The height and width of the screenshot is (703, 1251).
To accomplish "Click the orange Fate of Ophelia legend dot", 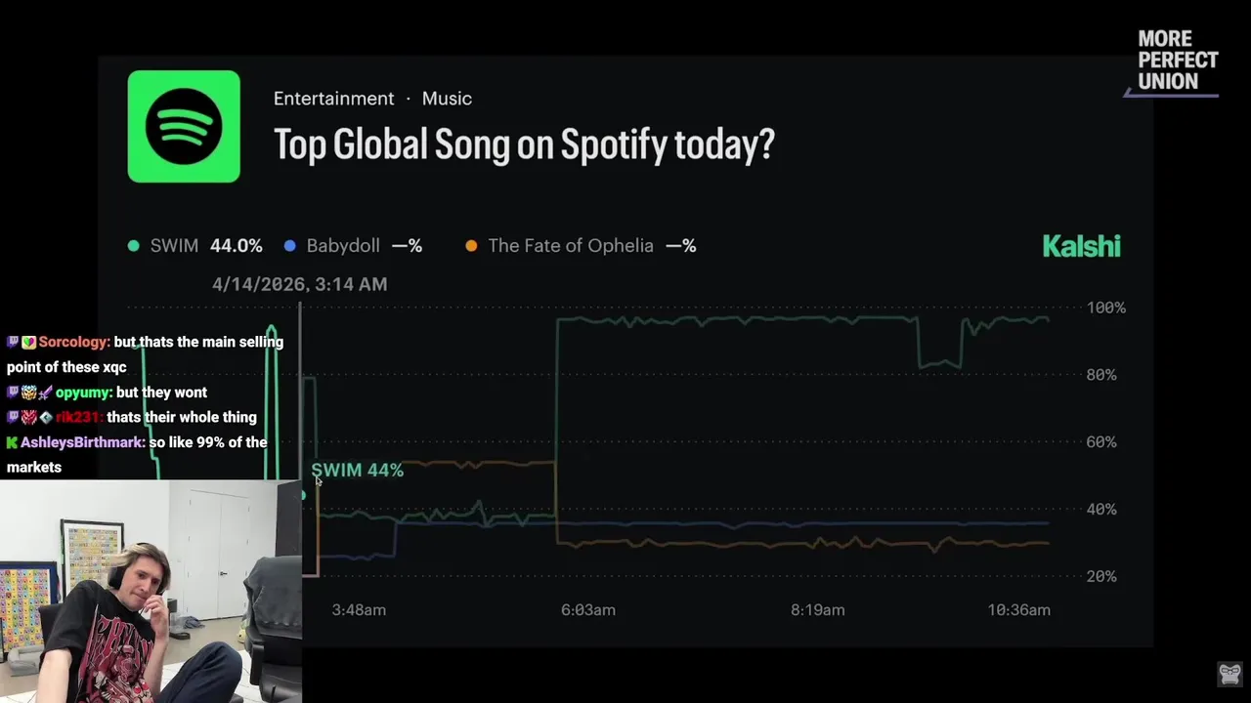I will tap(471, 246).
